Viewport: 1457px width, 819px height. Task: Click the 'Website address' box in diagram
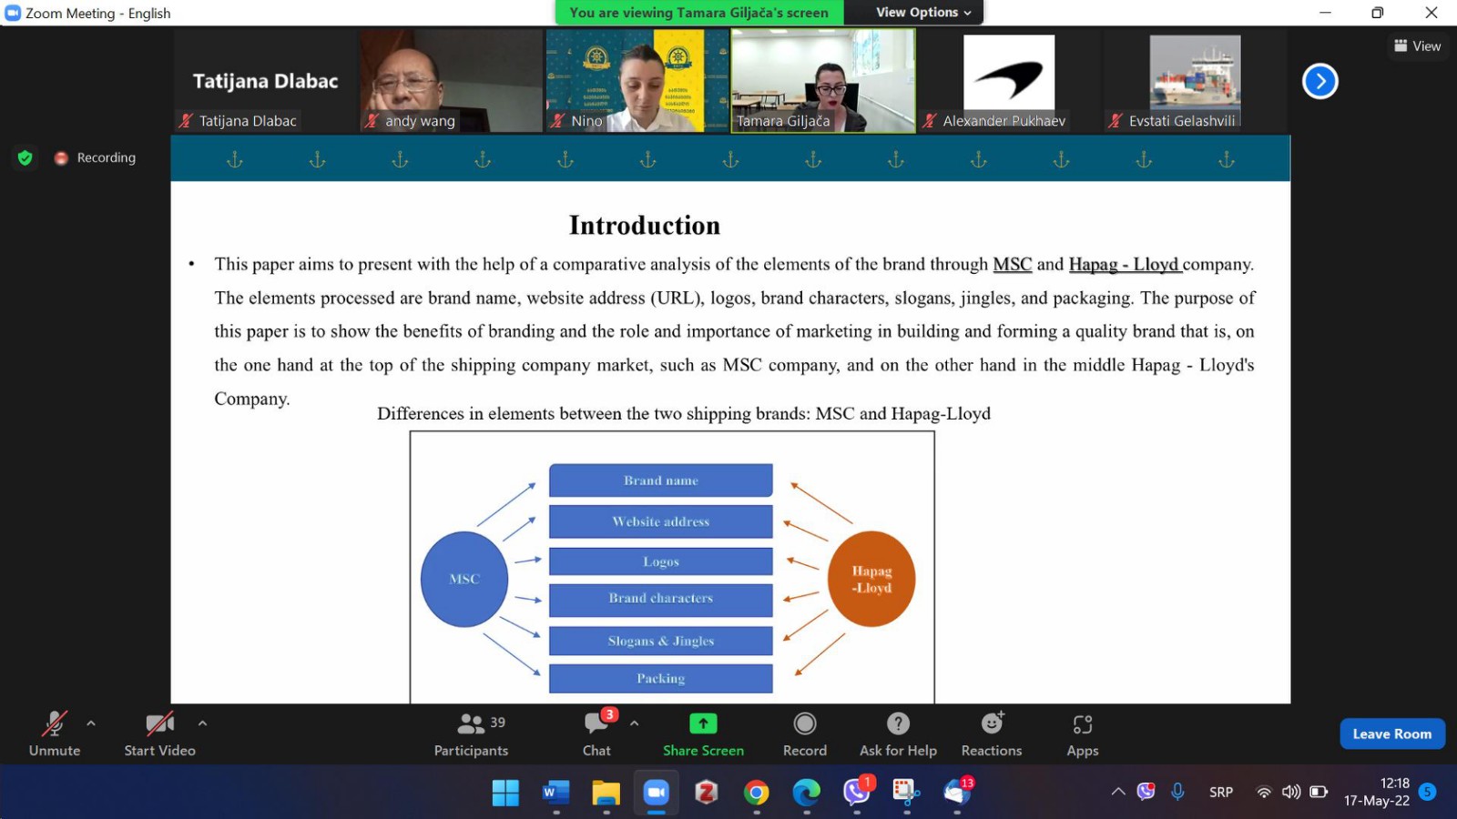click(661, 521)
